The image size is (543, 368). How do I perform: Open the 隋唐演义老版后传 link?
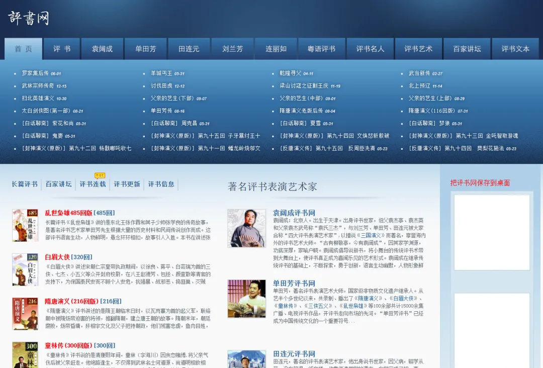click(x=301, y=111)
